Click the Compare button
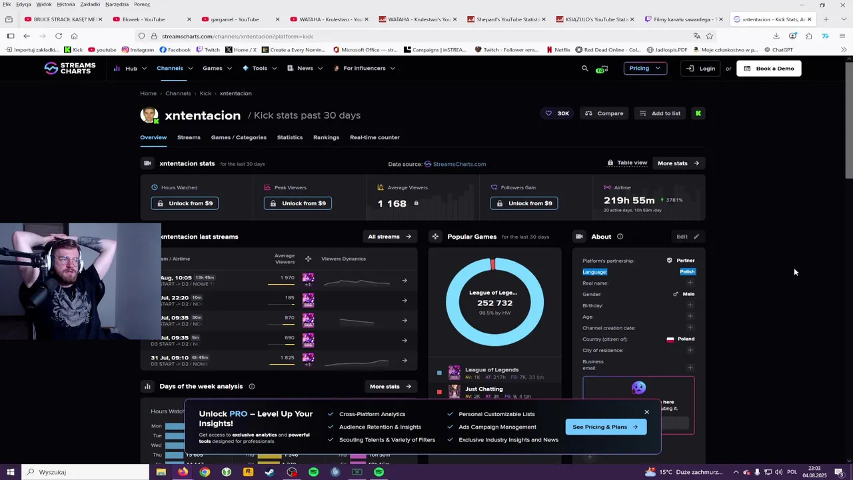 tap(604, 113)
